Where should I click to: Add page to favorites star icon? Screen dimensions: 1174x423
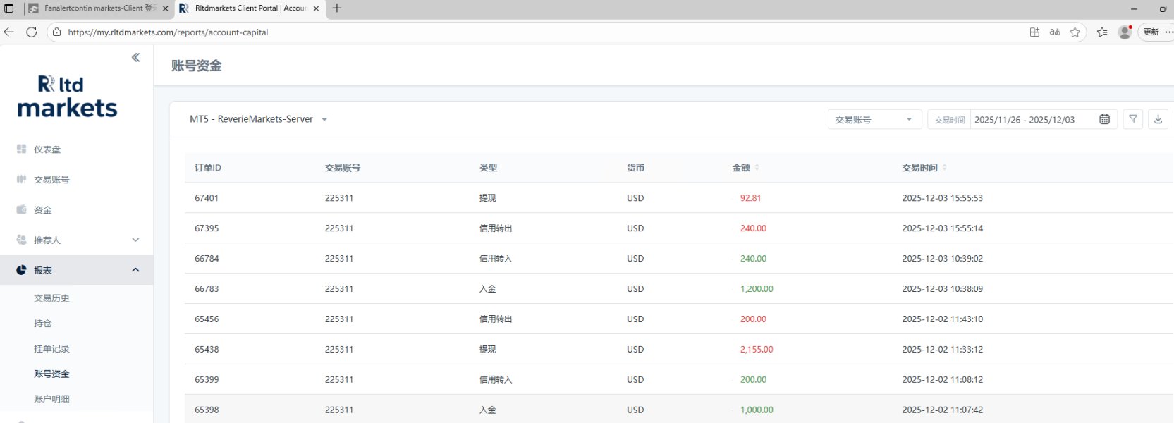1075,32
